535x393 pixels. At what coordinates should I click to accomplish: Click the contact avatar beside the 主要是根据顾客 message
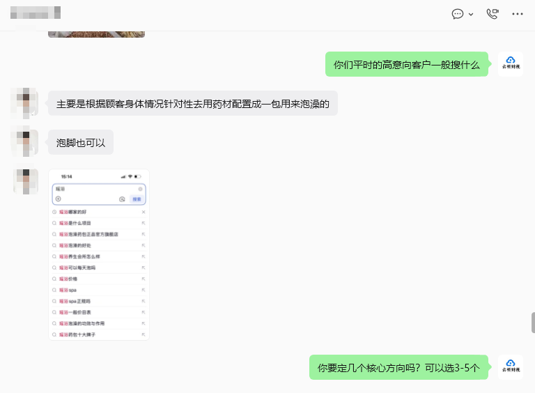26,103
